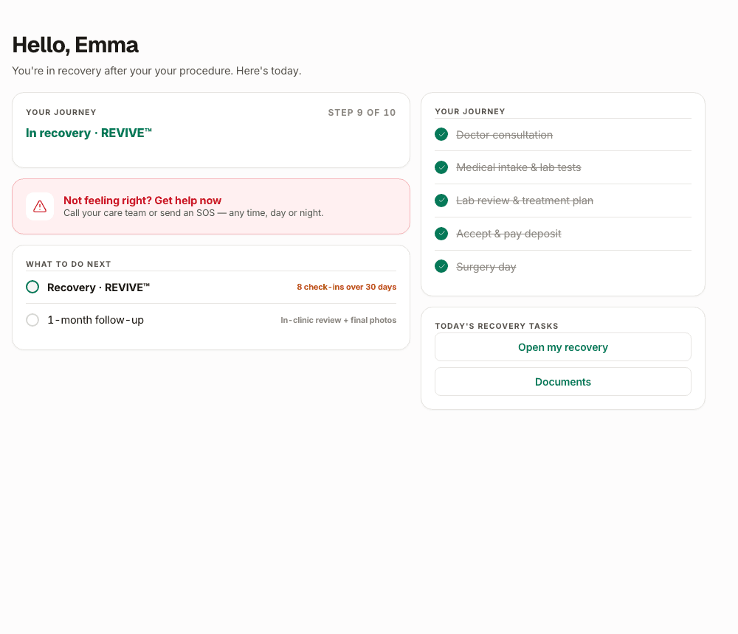Click the crossed-out 'Surgery day' step
Screen dimensions: 738x634
click(x=486, y=267)
